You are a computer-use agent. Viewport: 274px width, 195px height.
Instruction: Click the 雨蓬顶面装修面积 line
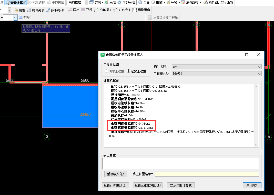coord(132,99)
